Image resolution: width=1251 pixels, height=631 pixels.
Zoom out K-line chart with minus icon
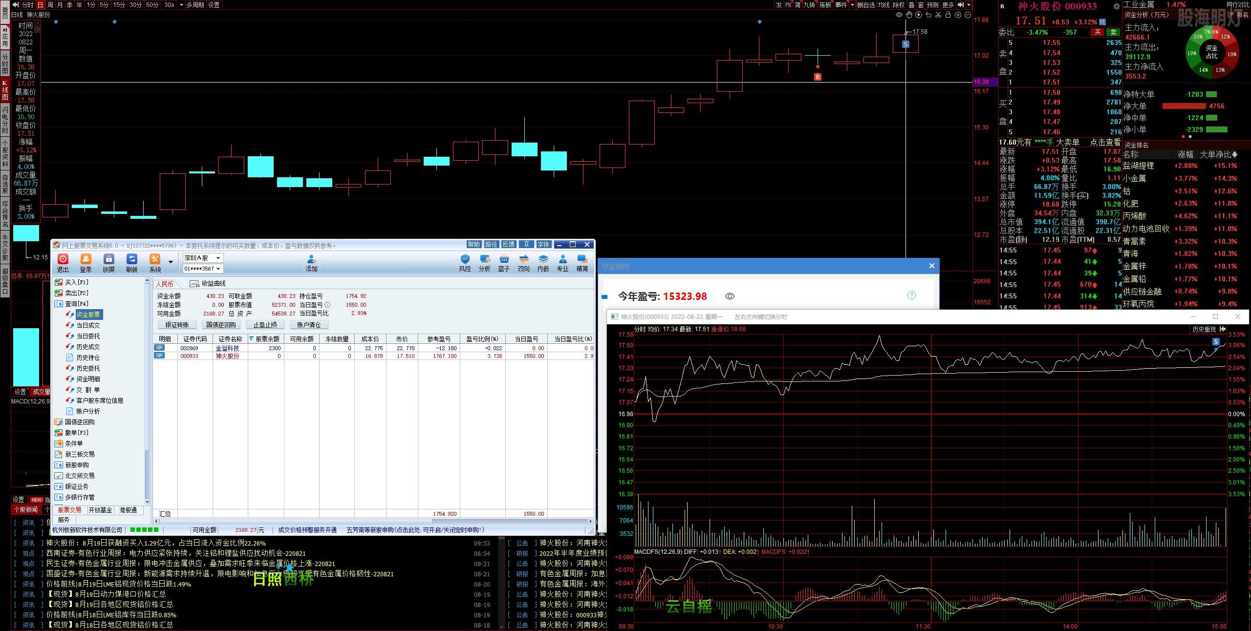[x=968, y=15]
